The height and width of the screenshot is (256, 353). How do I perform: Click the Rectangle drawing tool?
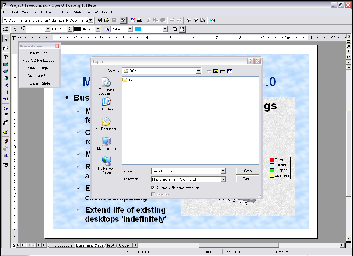(5, 64)
